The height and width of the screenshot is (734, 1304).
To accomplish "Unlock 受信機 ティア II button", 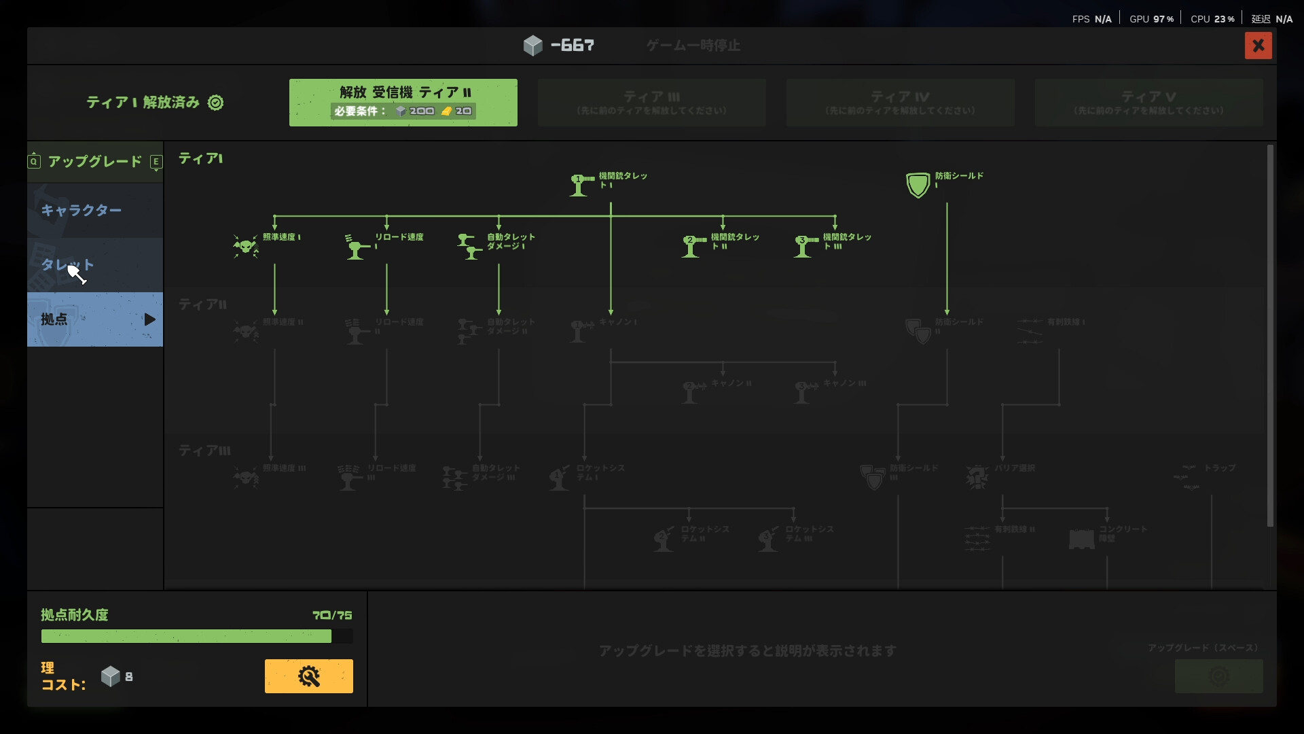I will click(x=403, y=103).
